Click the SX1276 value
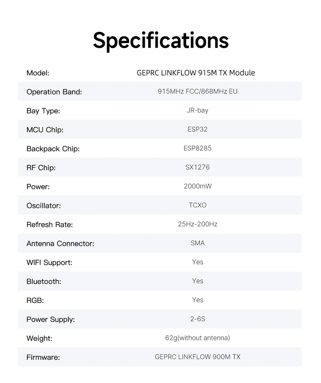Viewport: 321px width, 383px height. pos(197,167)
